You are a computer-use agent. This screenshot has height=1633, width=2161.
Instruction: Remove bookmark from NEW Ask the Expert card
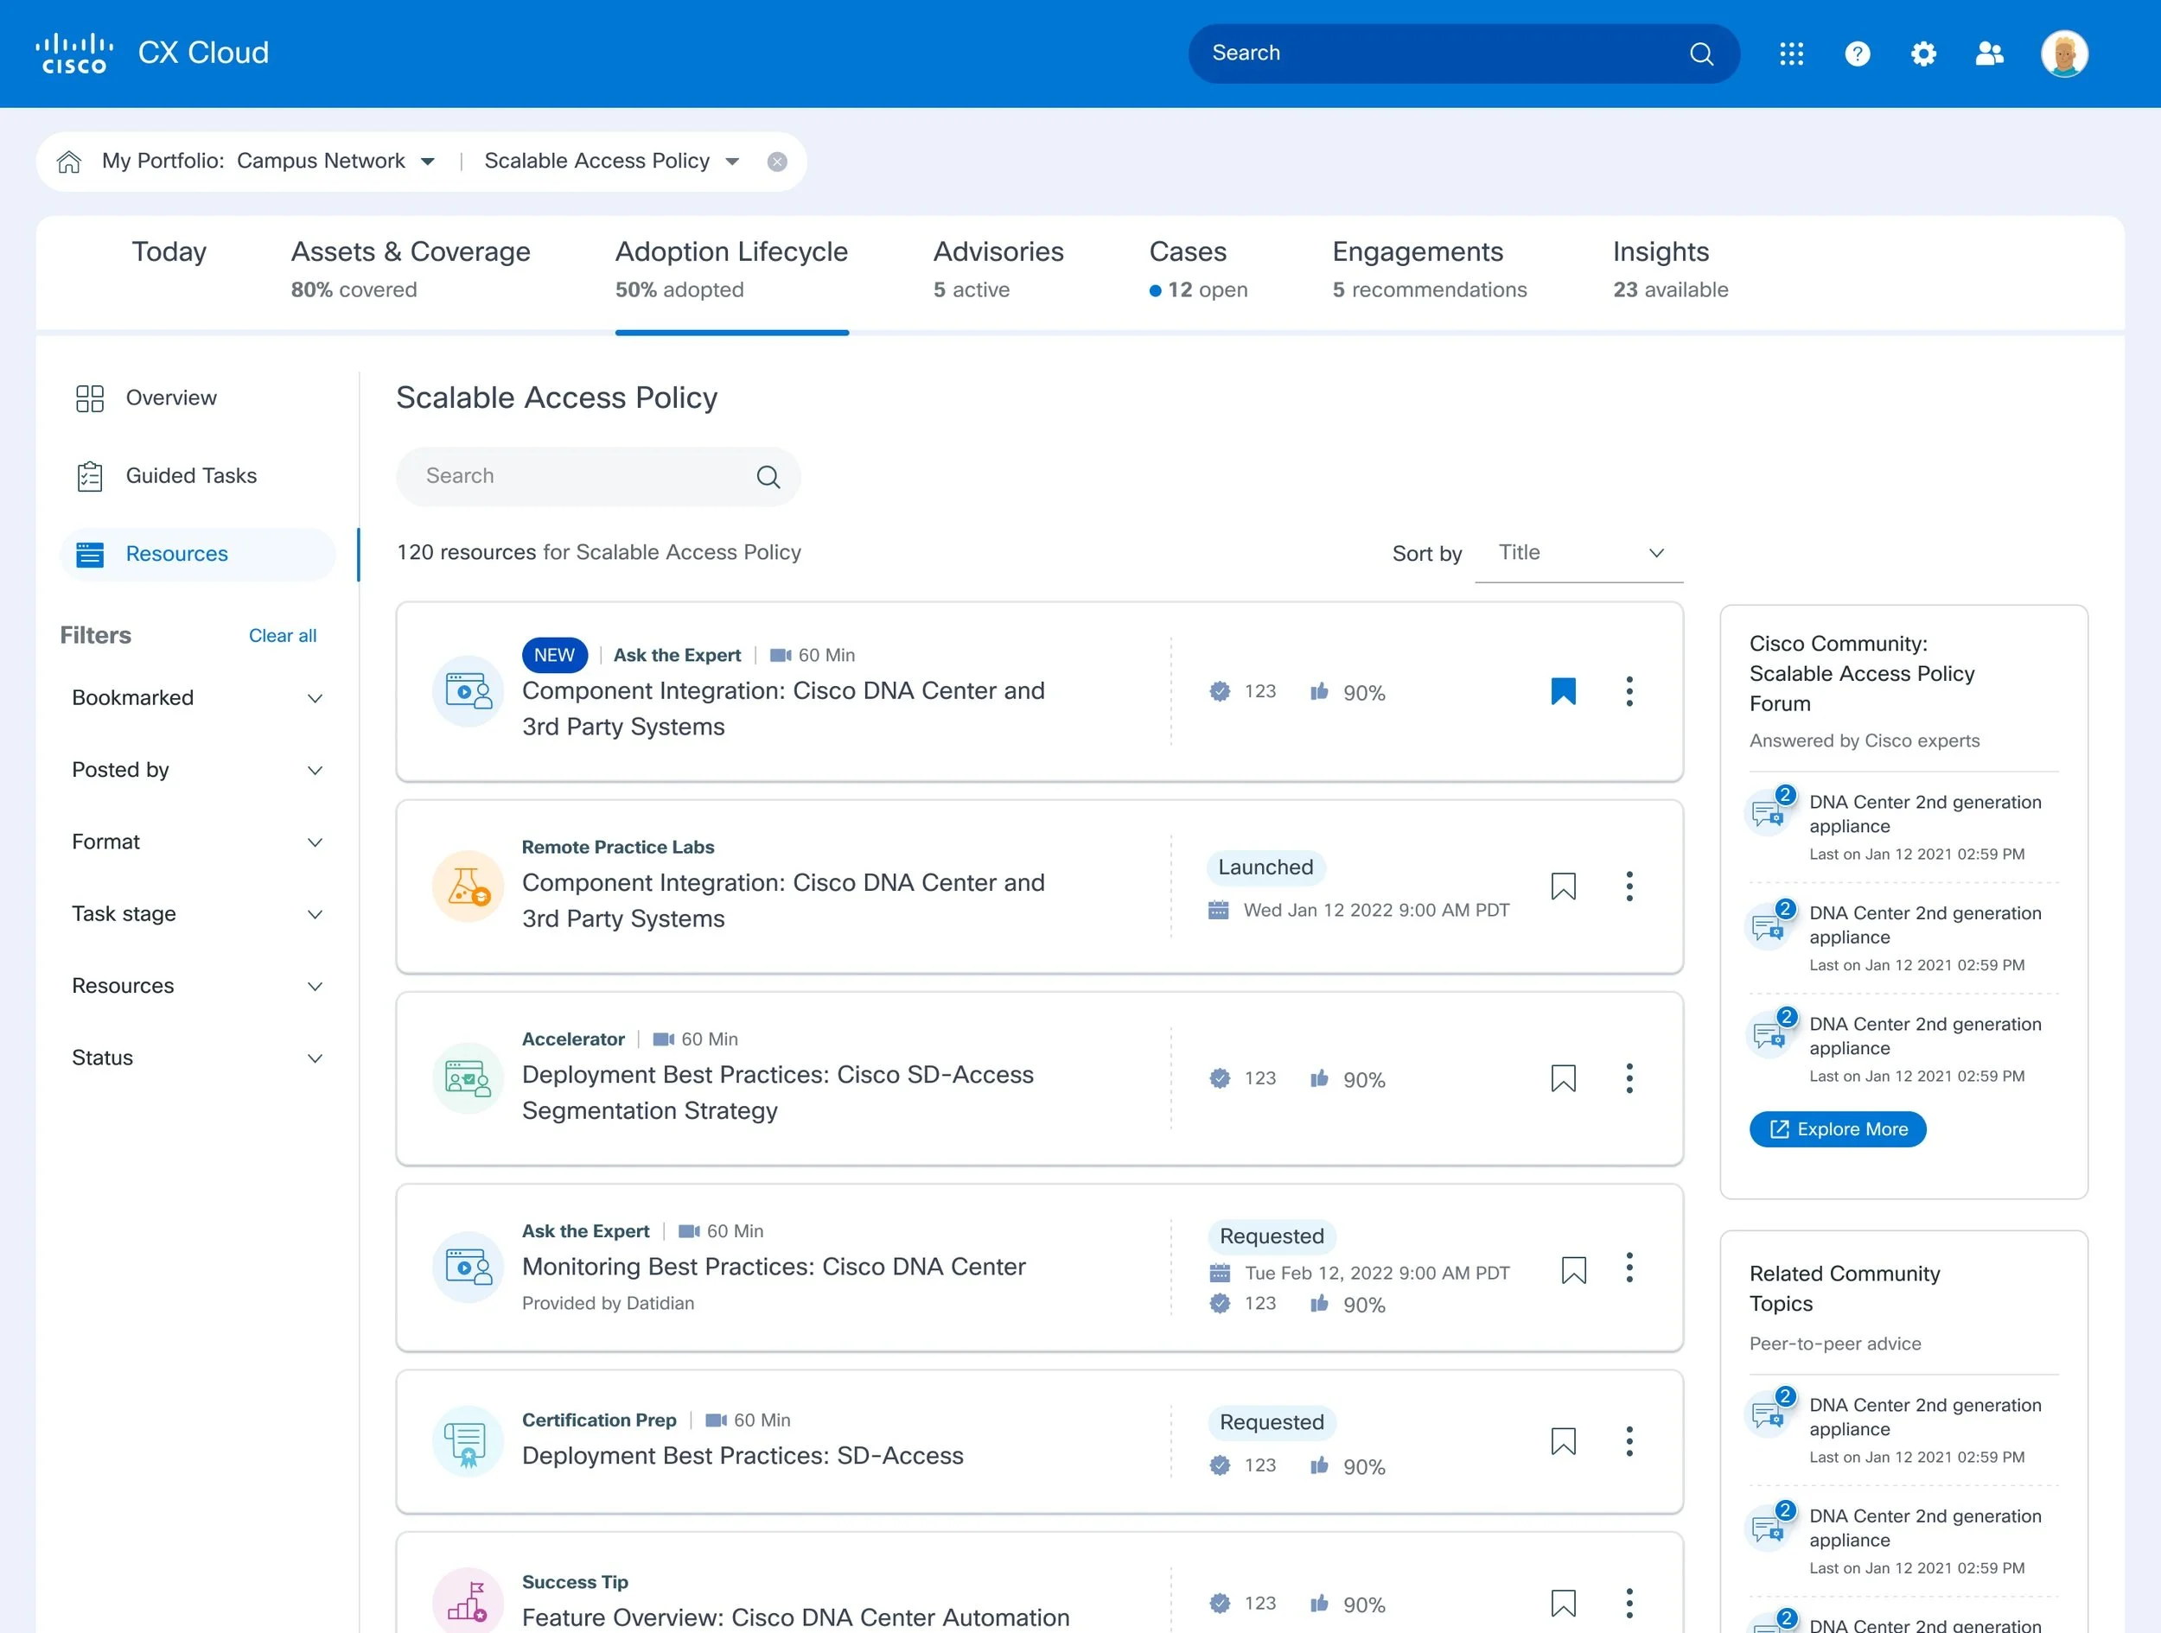coord(1563,691)
